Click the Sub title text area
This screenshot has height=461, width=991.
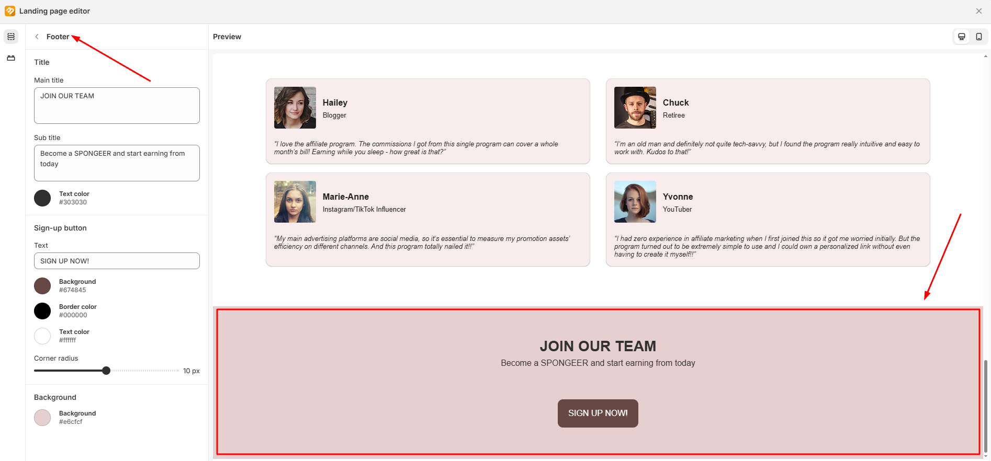point(117,163)
